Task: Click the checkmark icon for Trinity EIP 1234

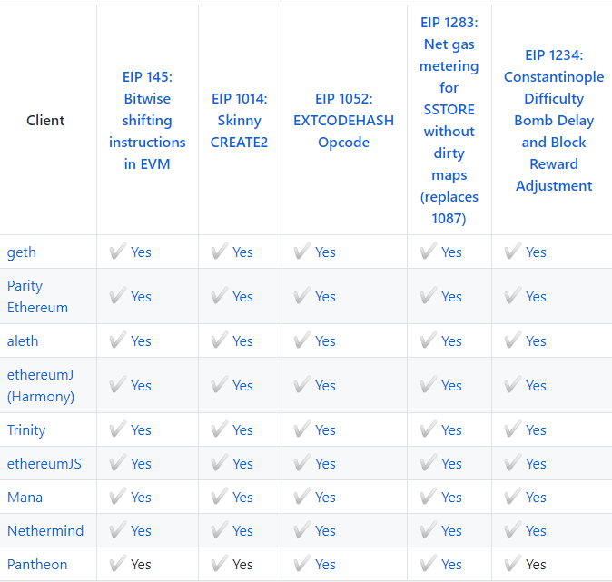Action: 512,429
